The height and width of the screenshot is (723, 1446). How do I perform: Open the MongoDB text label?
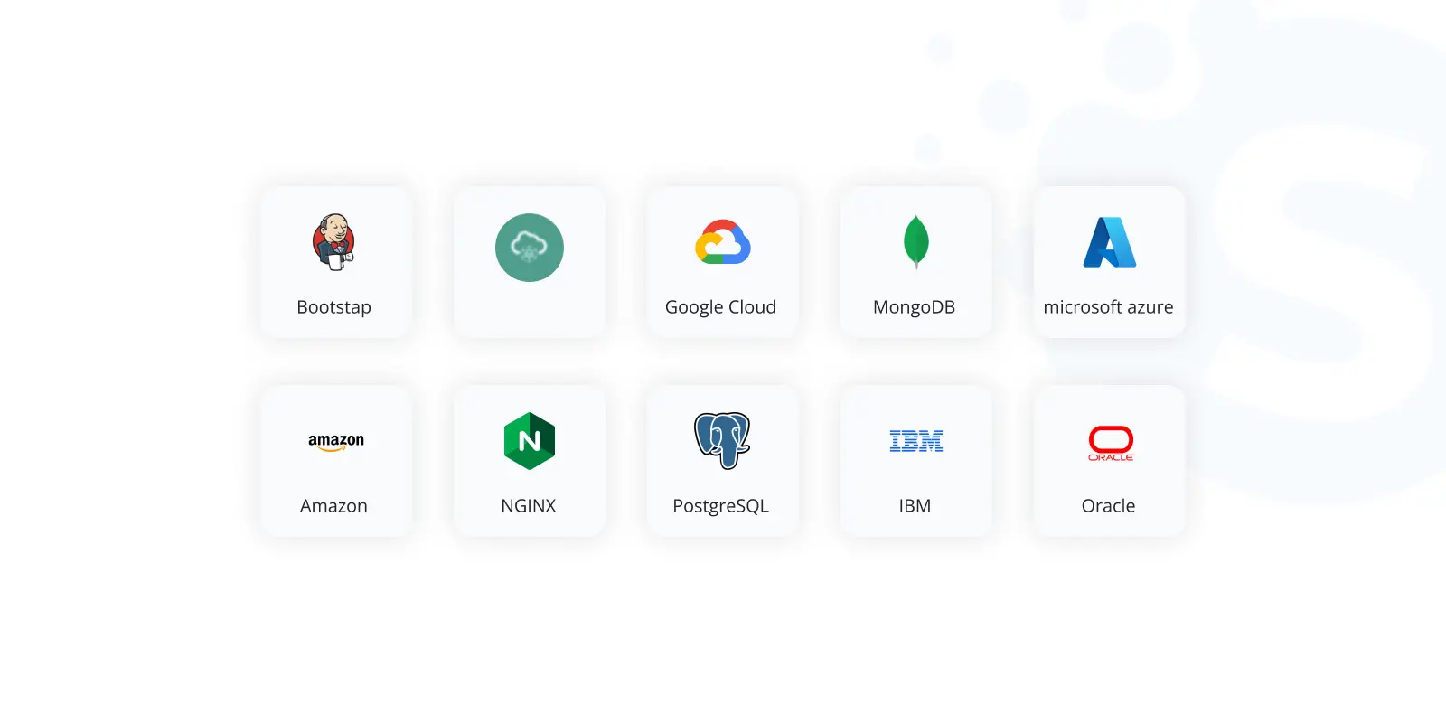(914, 307)
